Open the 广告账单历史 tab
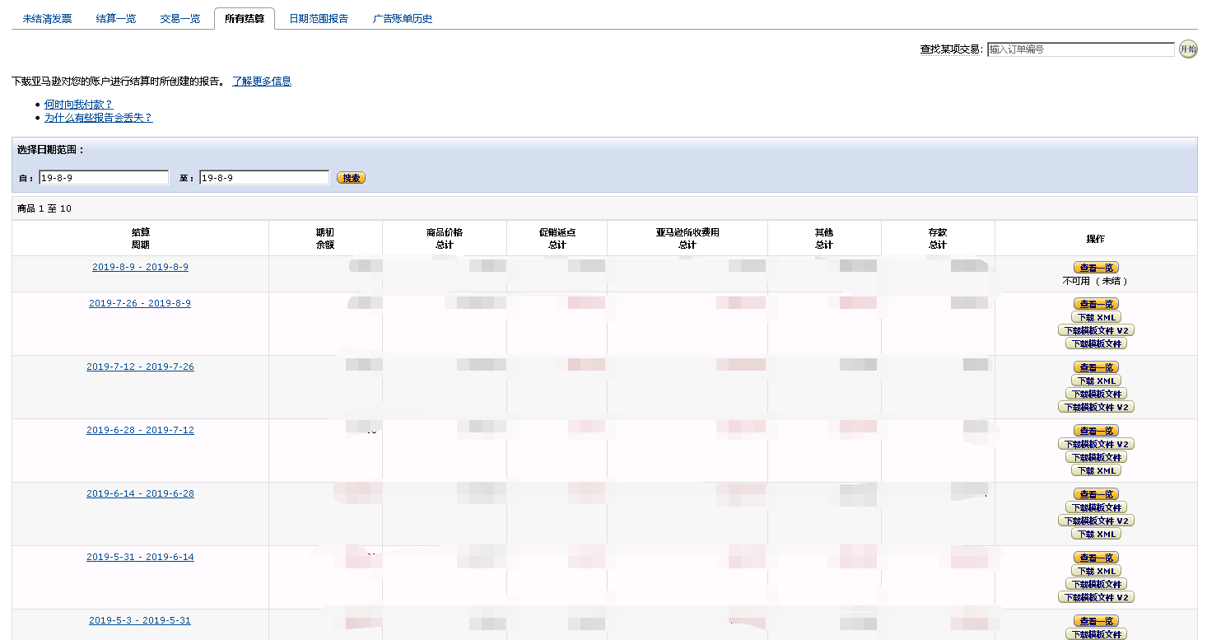 (403, 18)
